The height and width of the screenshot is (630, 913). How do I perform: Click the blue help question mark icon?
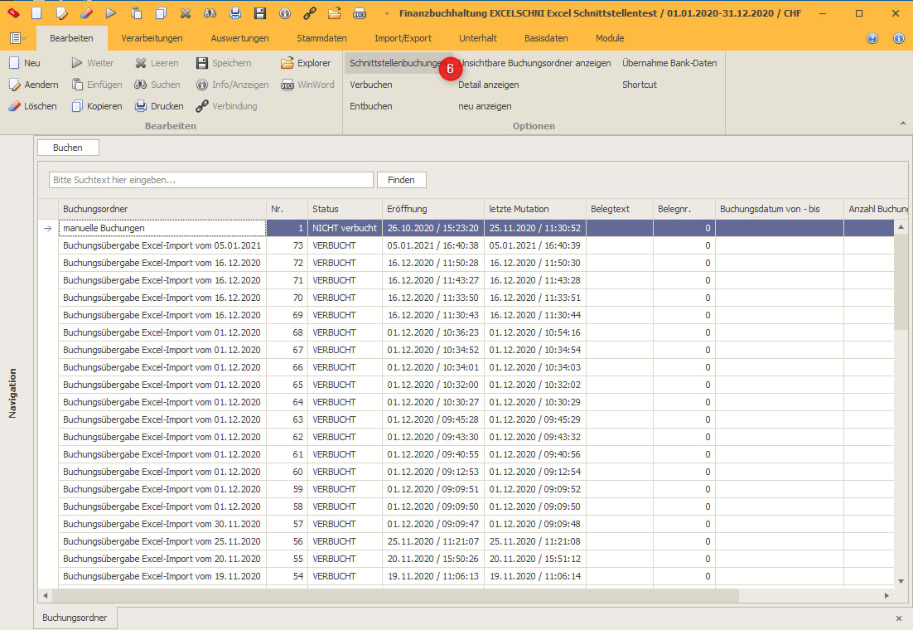pyautogui.click(x=872, y=38)
